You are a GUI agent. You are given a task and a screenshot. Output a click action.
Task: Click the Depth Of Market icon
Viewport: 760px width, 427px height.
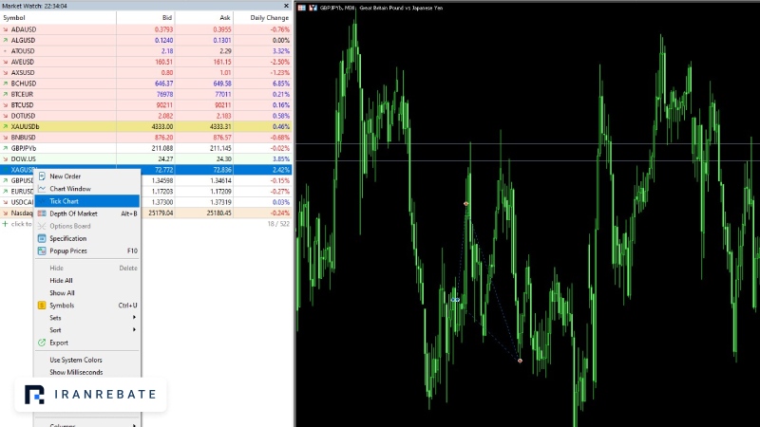click(x=42, y=213)
